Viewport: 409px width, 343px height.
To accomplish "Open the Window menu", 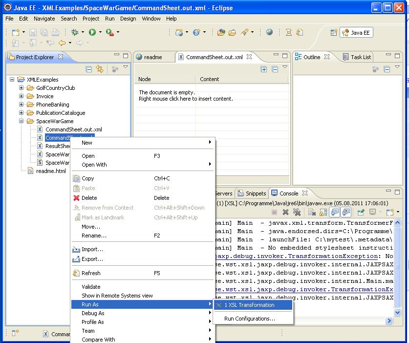I will [x=151, y=19].
